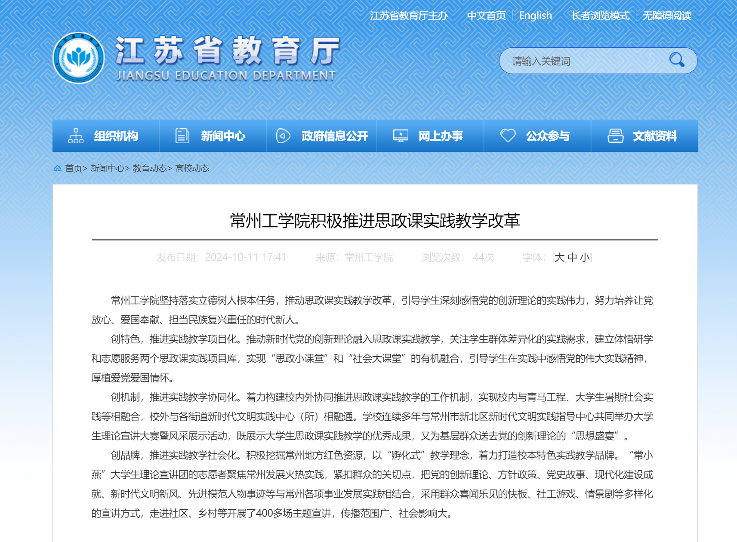Open the 文献资料 menu
This screenshot has width=737, height=542.
pyautogui.click(x=644, y=136)
